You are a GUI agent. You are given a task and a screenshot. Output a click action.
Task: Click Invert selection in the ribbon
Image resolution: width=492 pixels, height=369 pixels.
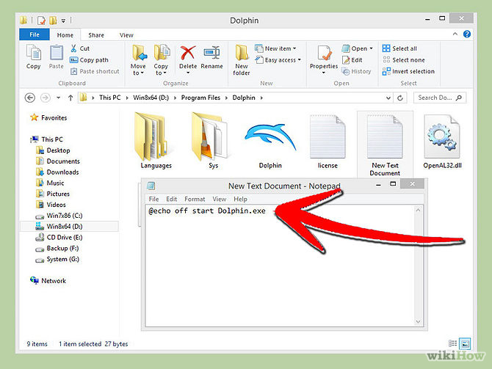pos(408,71)
